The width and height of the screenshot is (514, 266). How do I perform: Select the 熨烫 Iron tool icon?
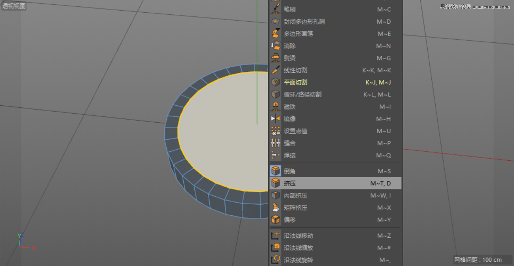coord(276,58)
